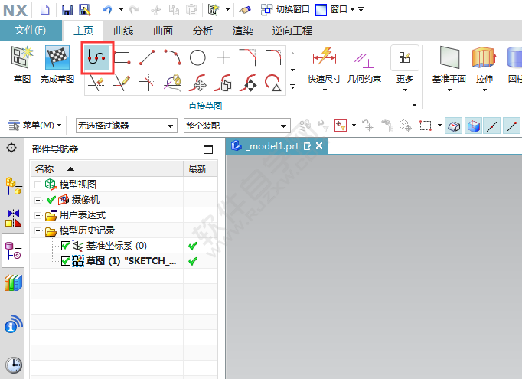Select the Point sketch tool

coord(223,57)
